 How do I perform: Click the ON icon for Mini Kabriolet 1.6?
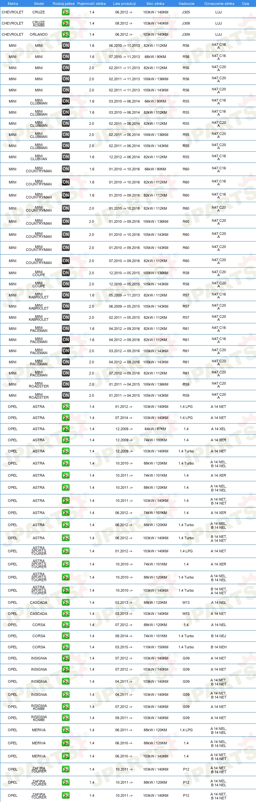[65, 295]
